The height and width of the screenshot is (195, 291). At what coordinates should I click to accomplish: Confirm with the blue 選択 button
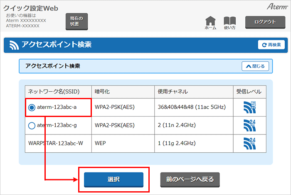(113, 180)
